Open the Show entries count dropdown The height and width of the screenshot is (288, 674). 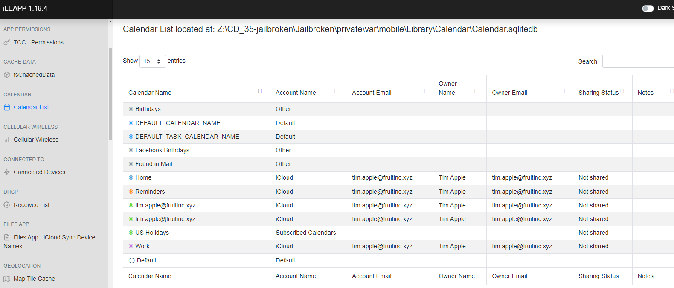[x=152, y=61]
